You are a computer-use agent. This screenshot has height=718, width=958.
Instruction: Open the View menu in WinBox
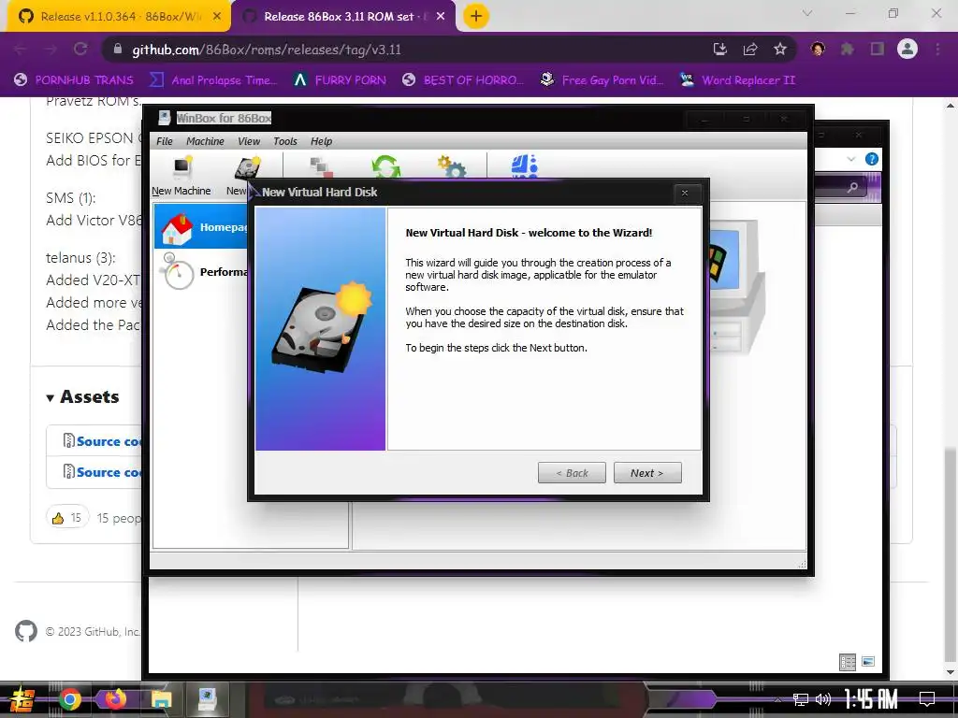[249, 141]
